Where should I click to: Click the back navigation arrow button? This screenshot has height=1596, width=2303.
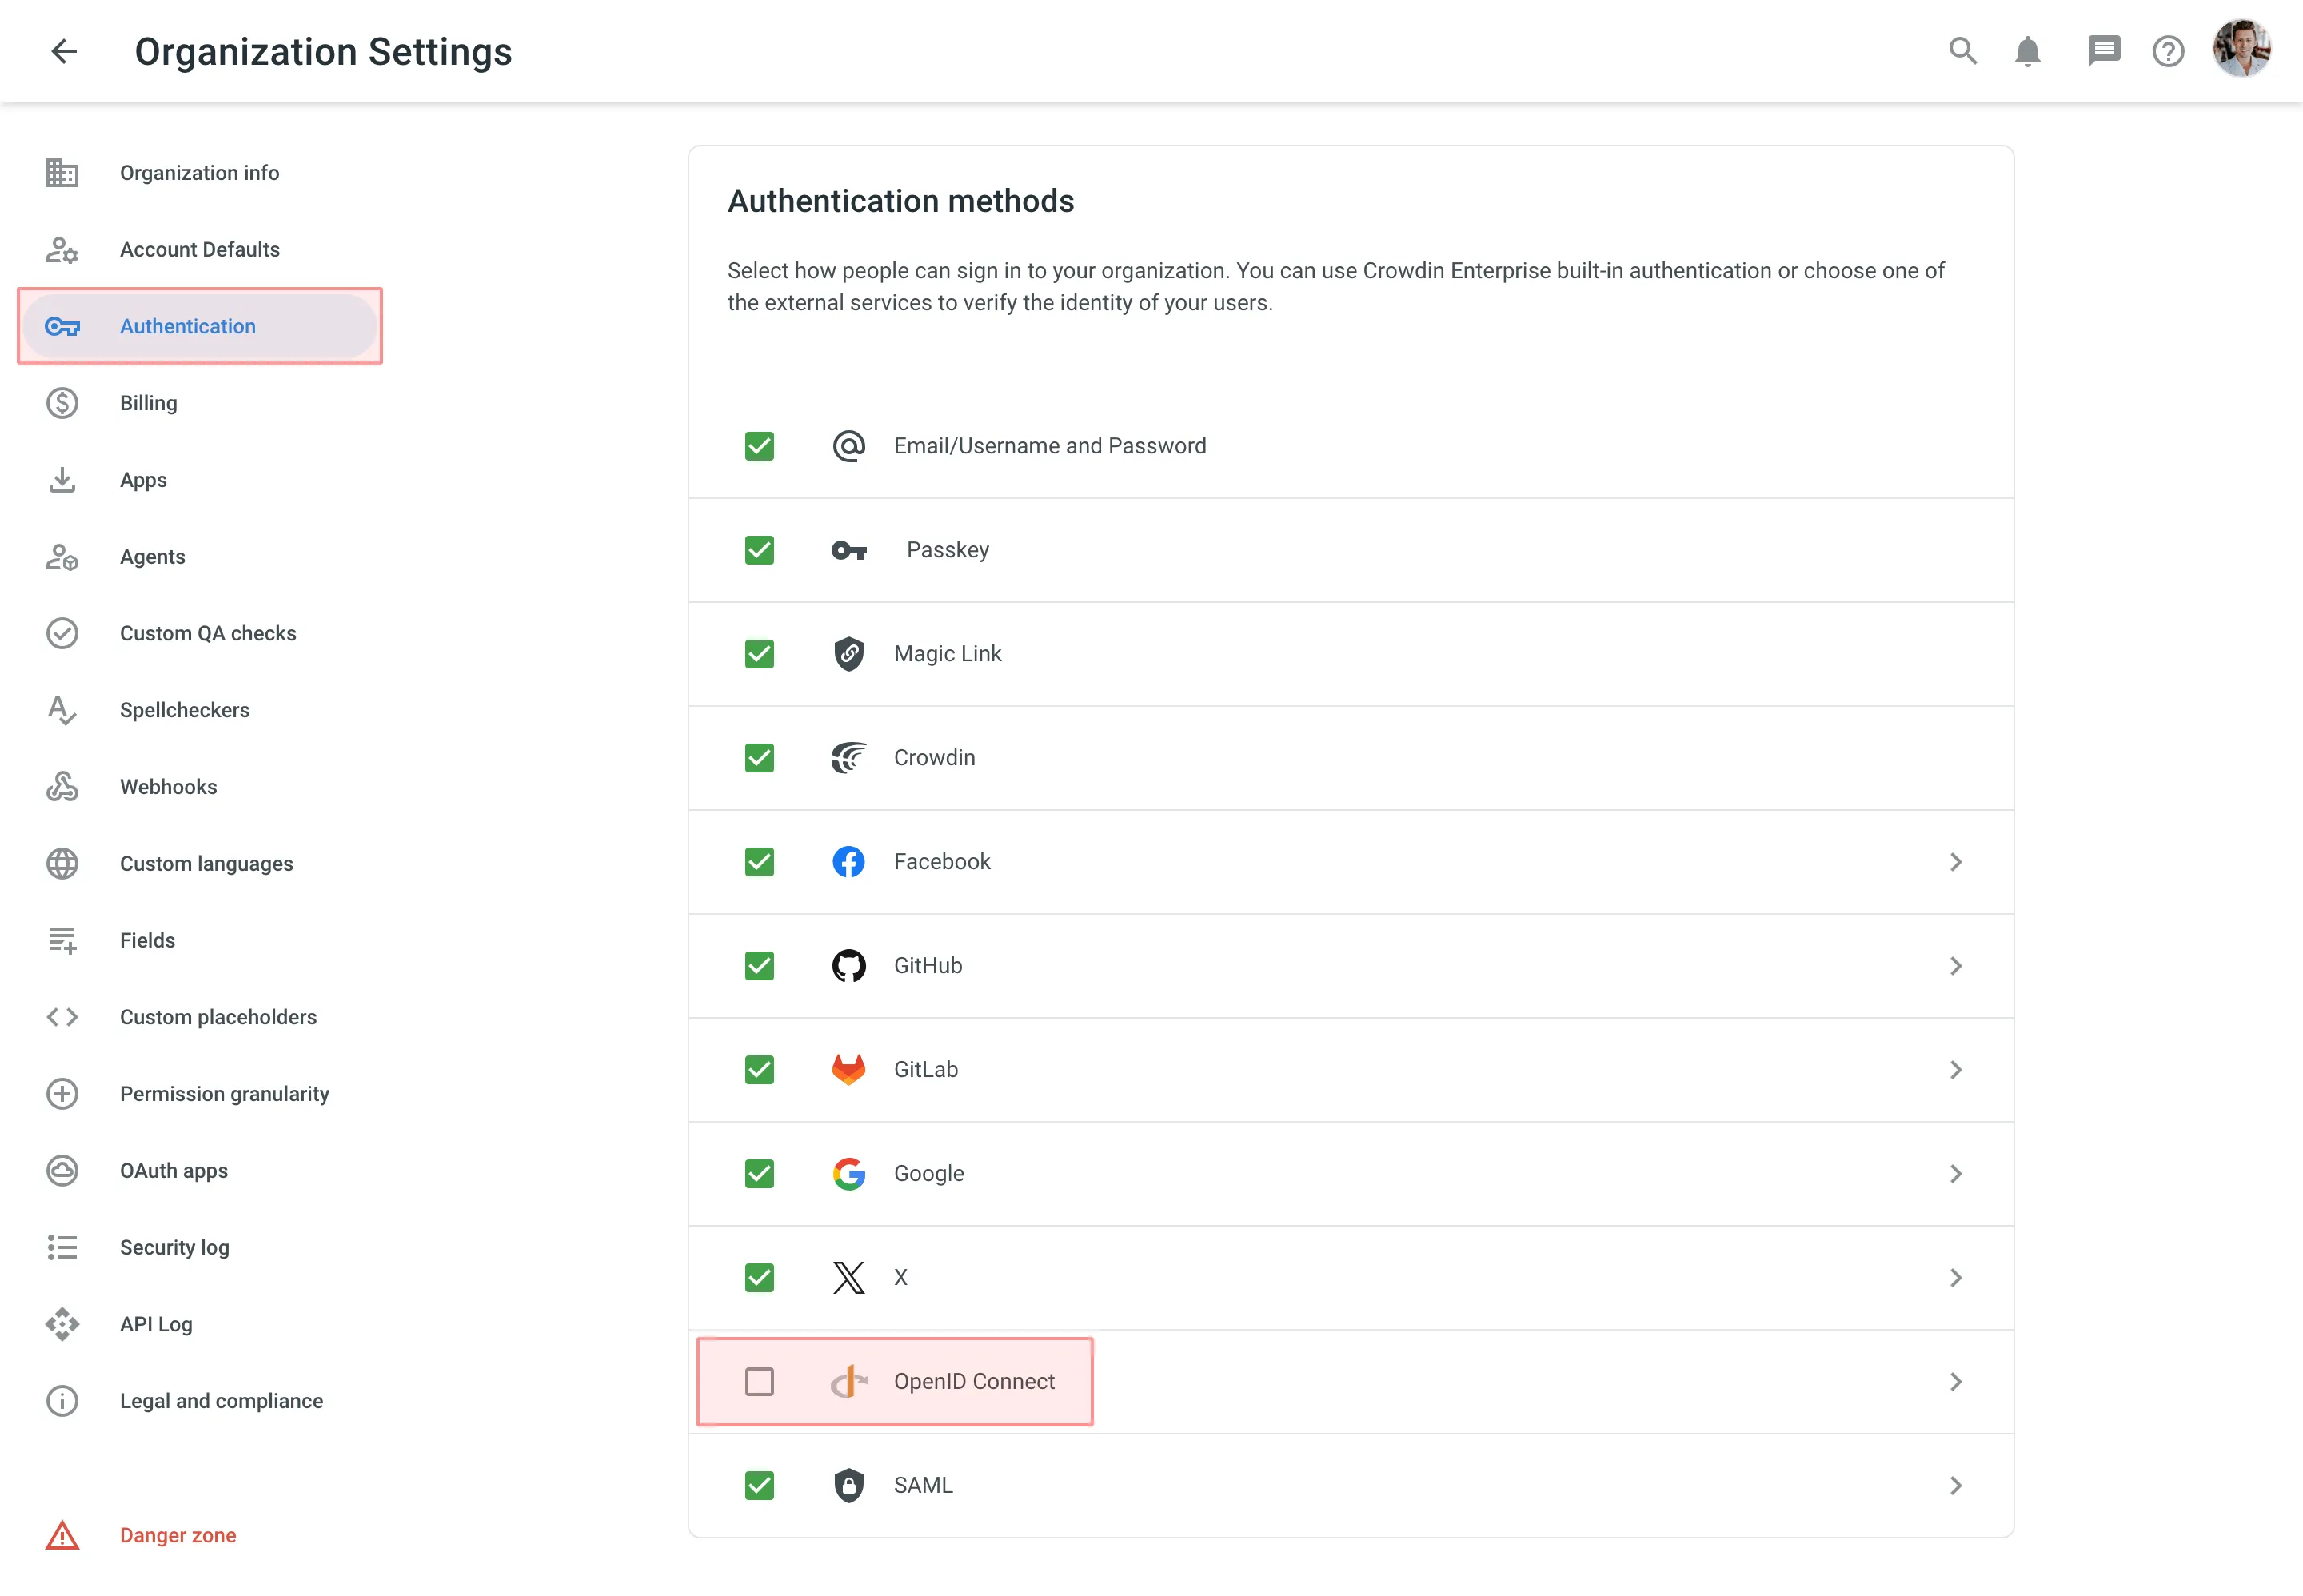coord(62,50)
